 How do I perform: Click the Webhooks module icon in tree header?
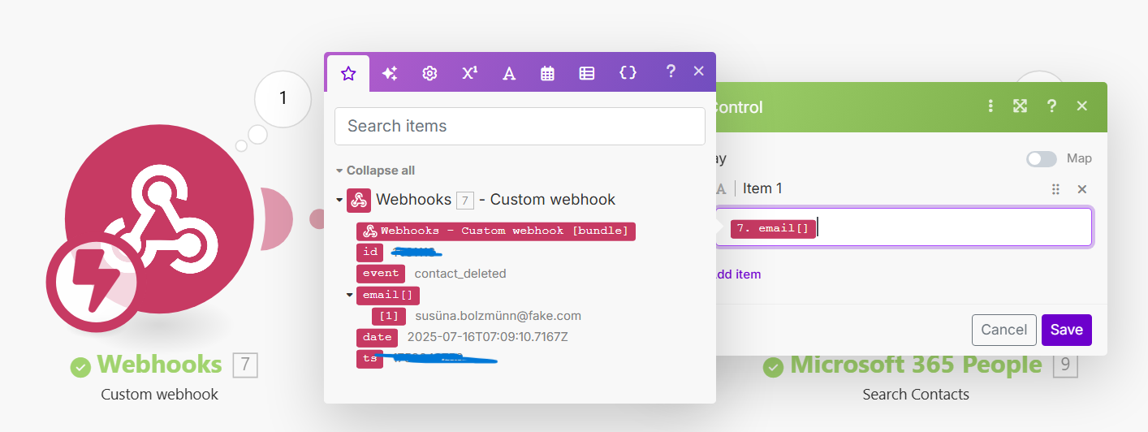tap(360, 200)
